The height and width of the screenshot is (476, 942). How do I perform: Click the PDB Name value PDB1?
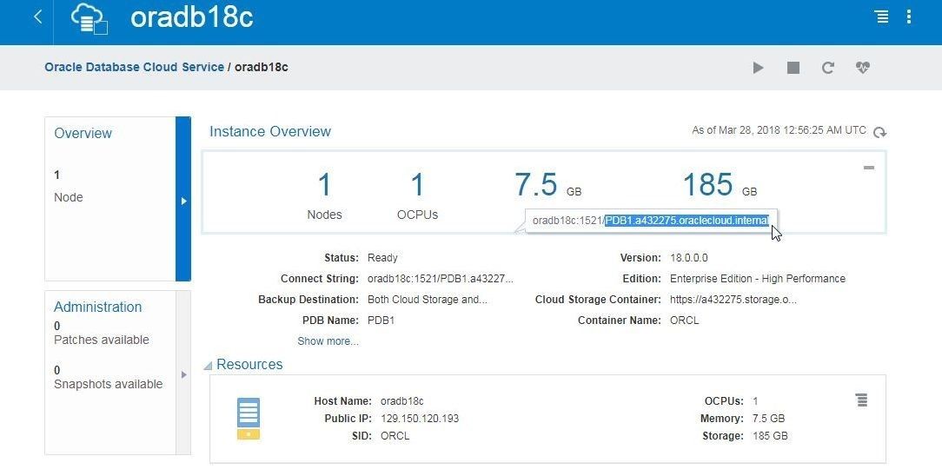click(x=381, y=321)
